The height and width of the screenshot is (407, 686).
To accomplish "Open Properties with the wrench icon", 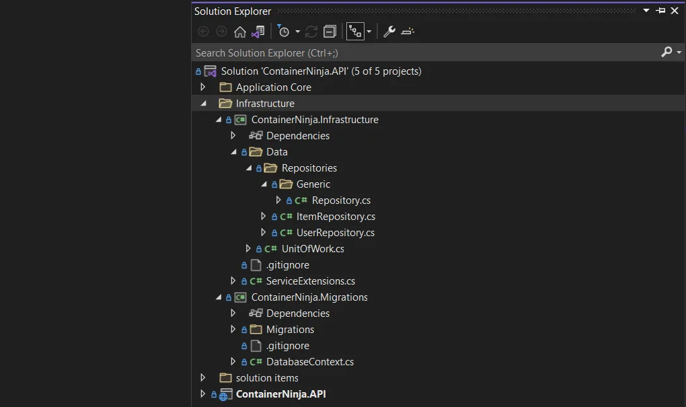I will [x=389, y=32].
